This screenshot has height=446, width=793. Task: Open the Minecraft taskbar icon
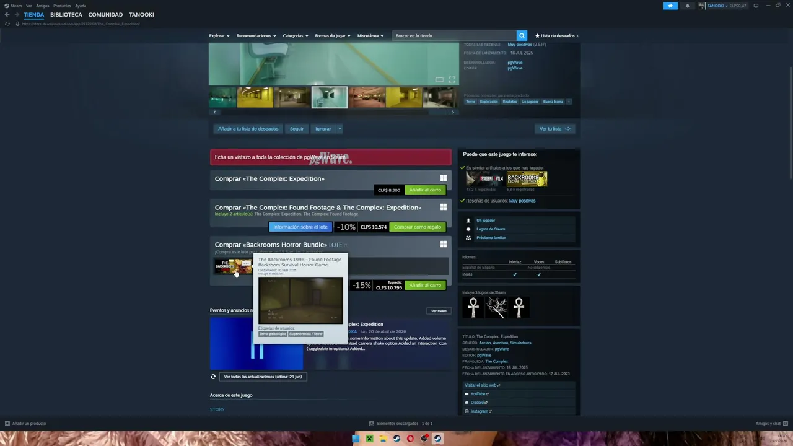pyautogui.click(x=369, y=439)
